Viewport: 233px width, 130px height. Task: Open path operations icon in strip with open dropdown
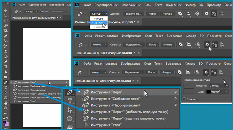(x=180, y=14)
